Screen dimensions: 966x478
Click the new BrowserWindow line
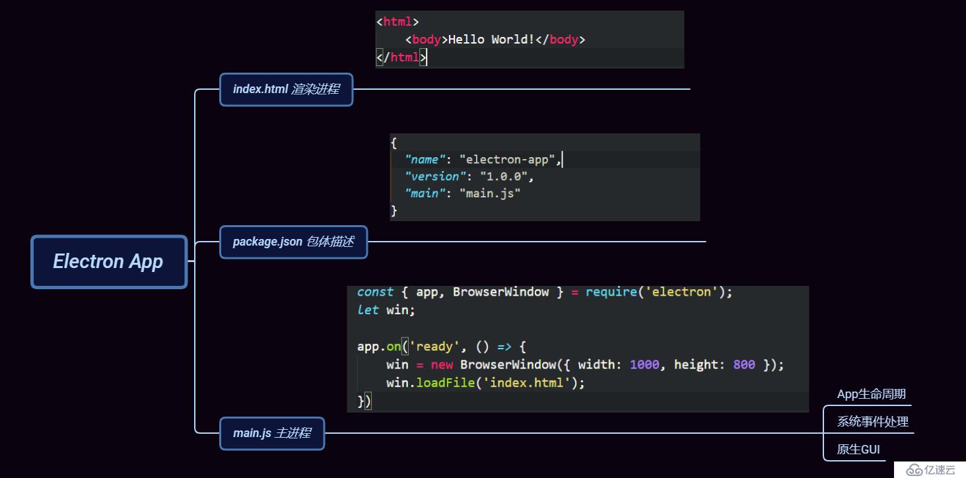pyautogui.click(x=585, y=364)
